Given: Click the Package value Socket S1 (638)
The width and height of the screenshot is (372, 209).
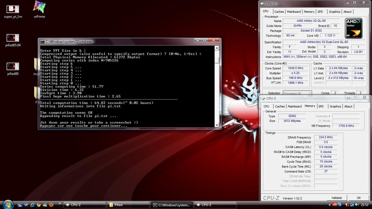Looking at the screenshot, I should pos(311,30).
